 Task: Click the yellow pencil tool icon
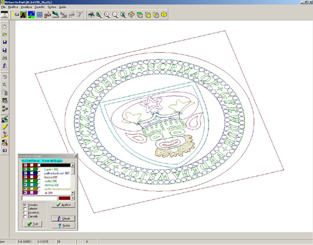coord(4,127)
